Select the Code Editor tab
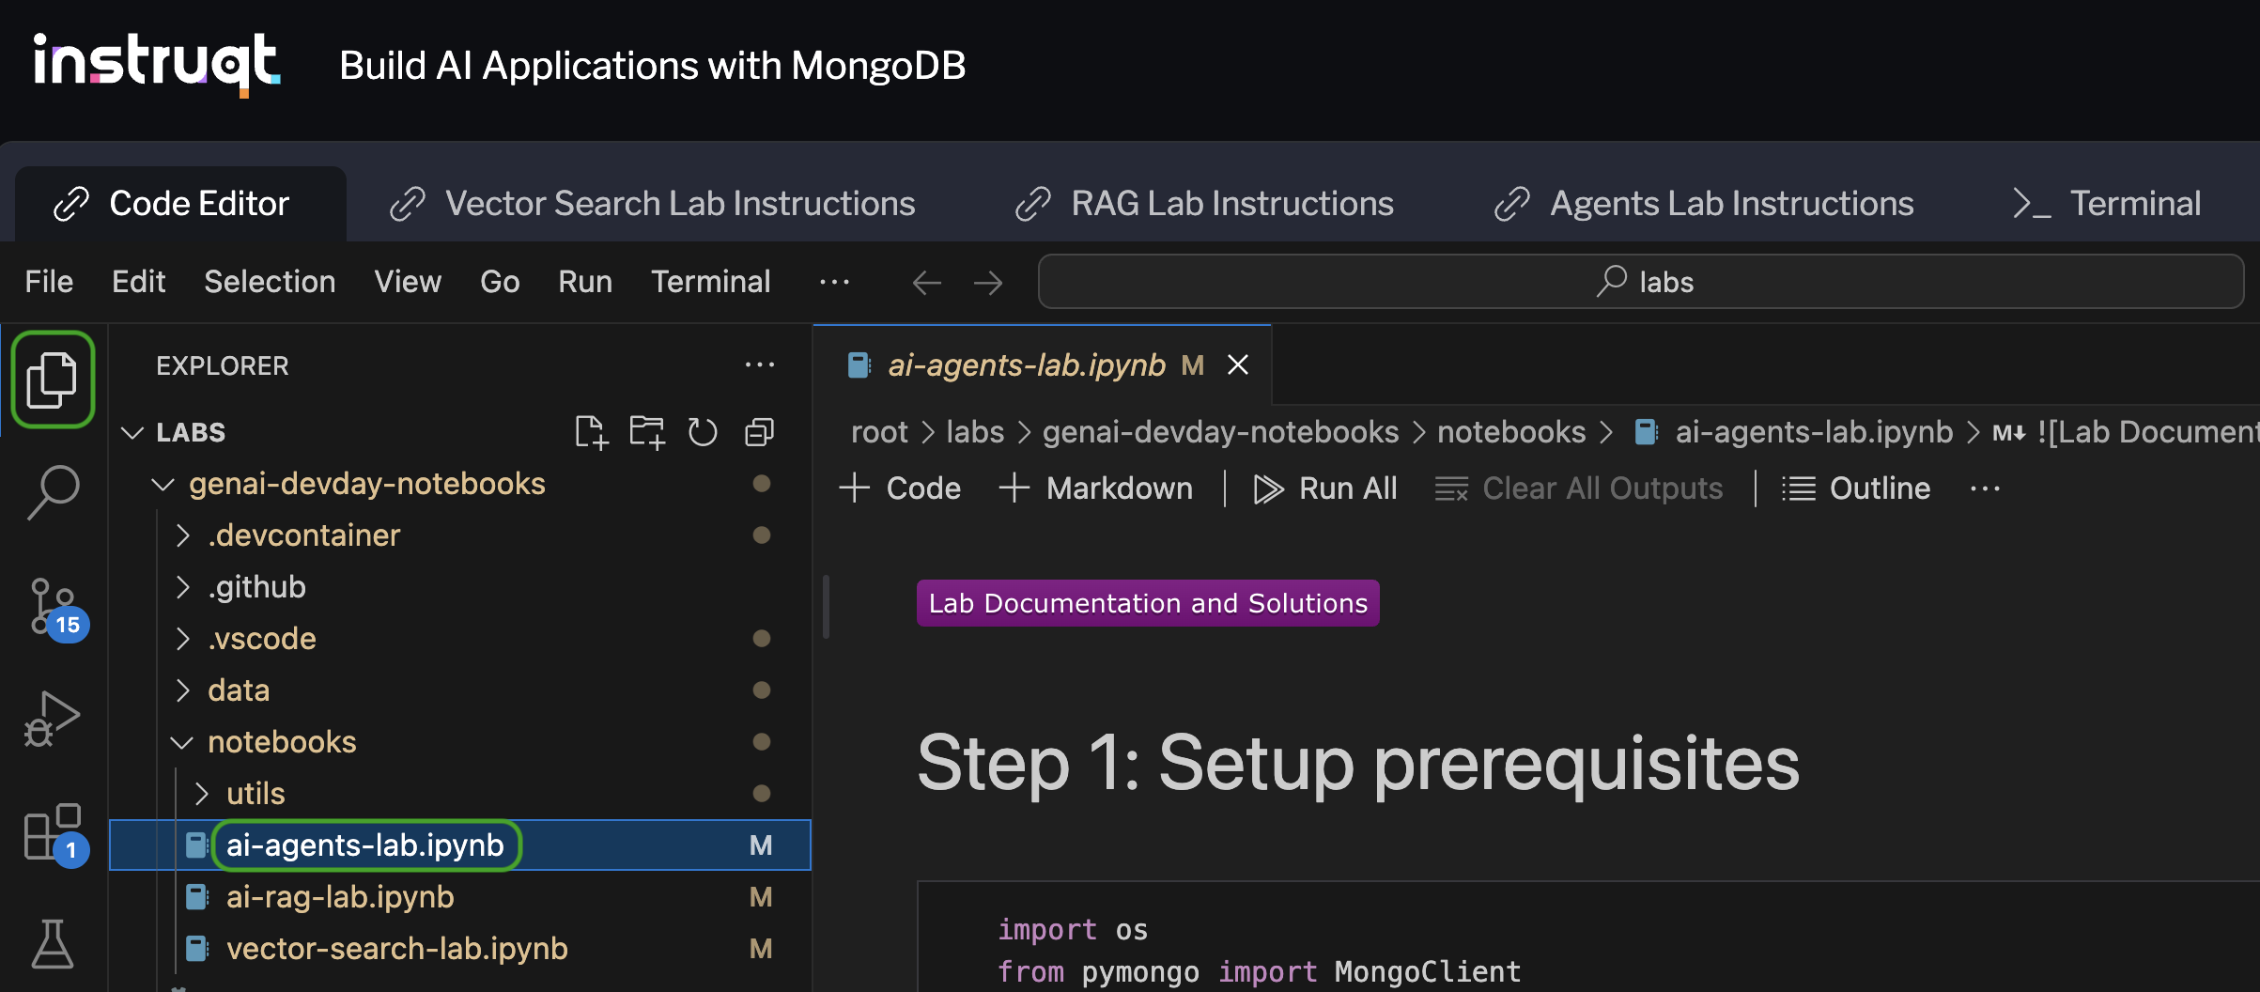Image resolution: width=2260 pixels, height=992 pixels. (180, 204)
